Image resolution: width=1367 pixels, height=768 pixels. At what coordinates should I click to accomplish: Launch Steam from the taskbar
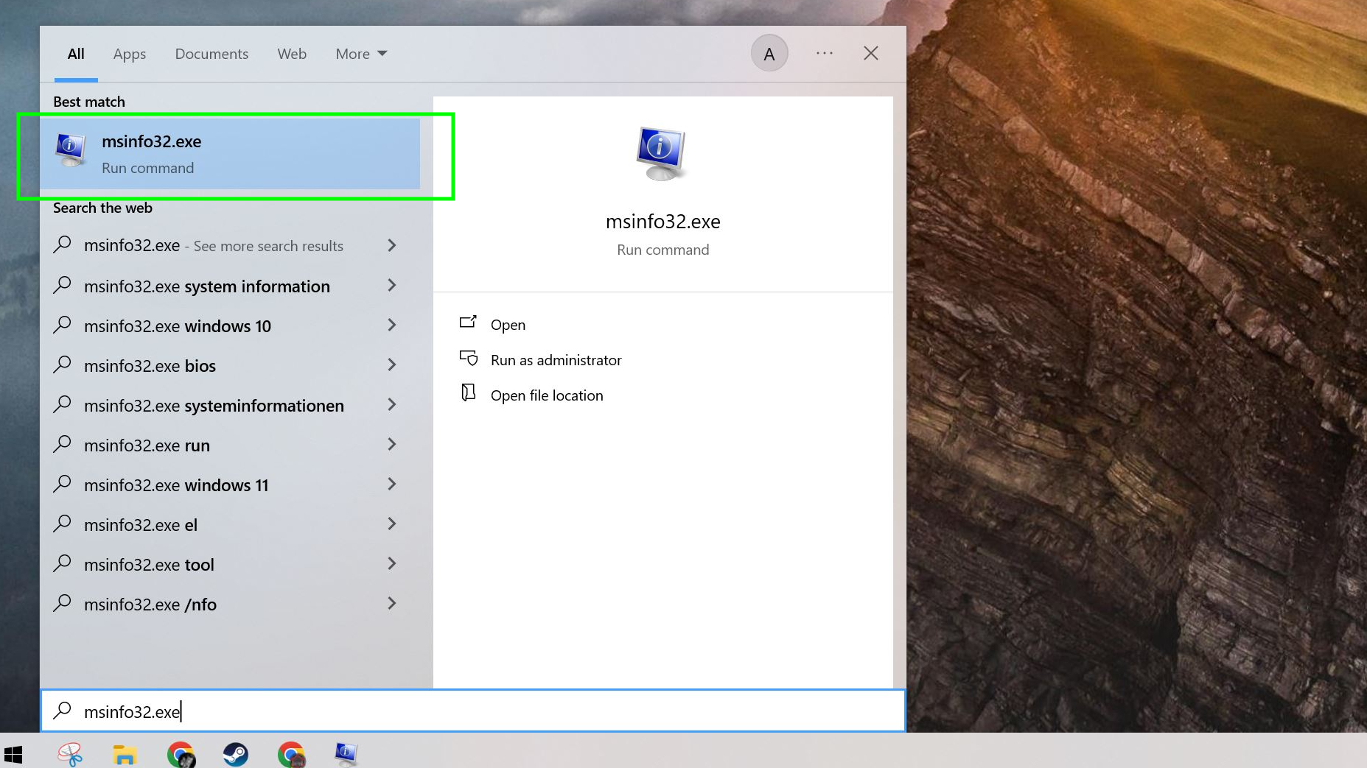[x=235, y=753]
